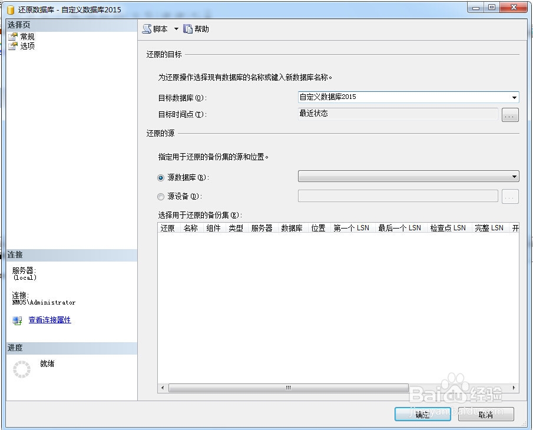Select the 常规 page

pos(27,37)
